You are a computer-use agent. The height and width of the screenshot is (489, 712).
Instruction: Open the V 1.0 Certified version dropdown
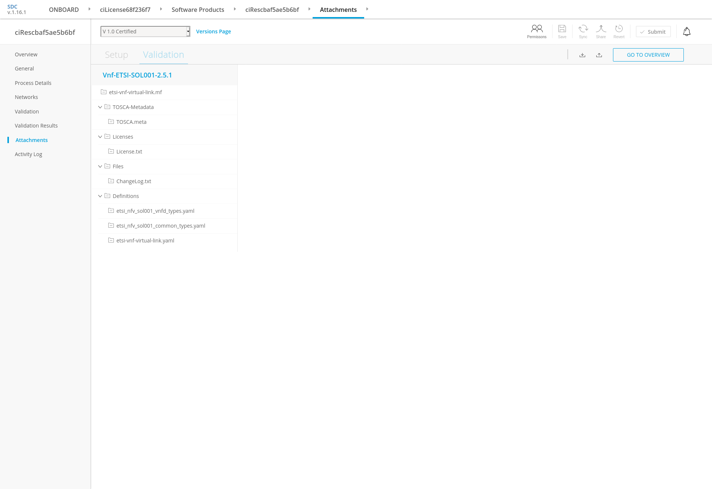pyautogui.click(x=145, y=32)
